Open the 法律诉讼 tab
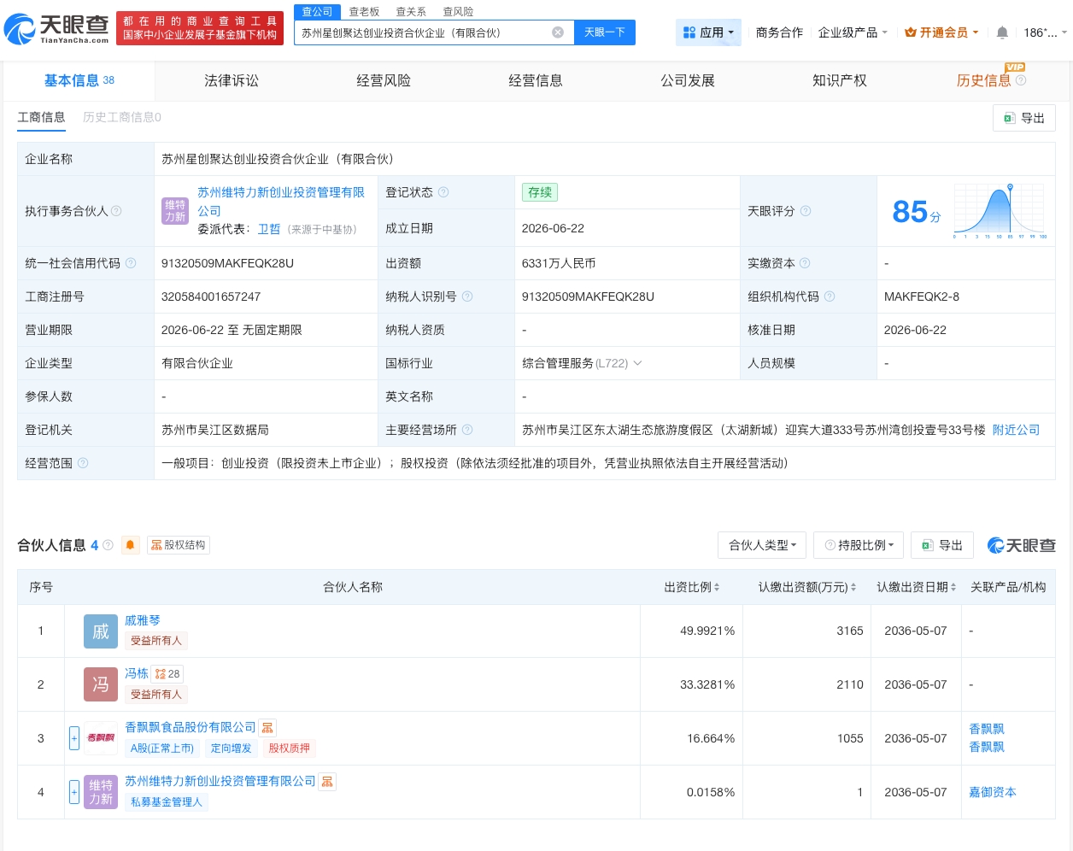1073x851 pixels. 232,80
